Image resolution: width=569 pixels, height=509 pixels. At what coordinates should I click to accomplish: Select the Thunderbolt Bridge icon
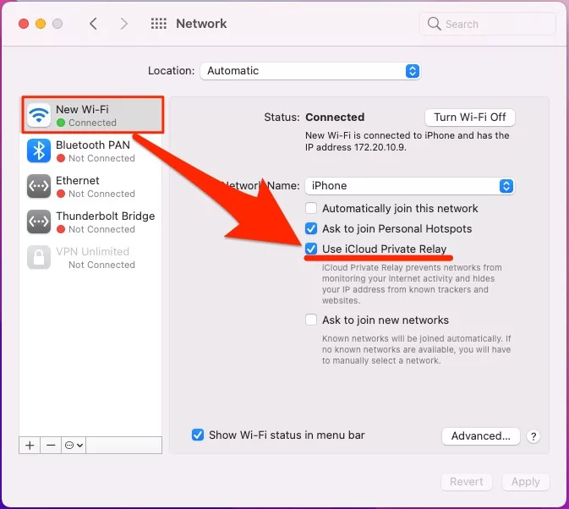pos(39,222)
